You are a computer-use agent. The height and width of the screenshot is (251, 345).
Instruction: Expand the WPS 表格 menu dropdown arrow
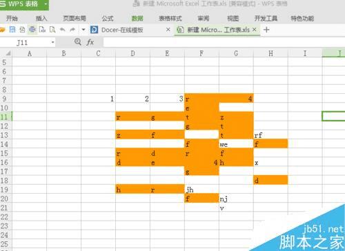pos(46,4)
